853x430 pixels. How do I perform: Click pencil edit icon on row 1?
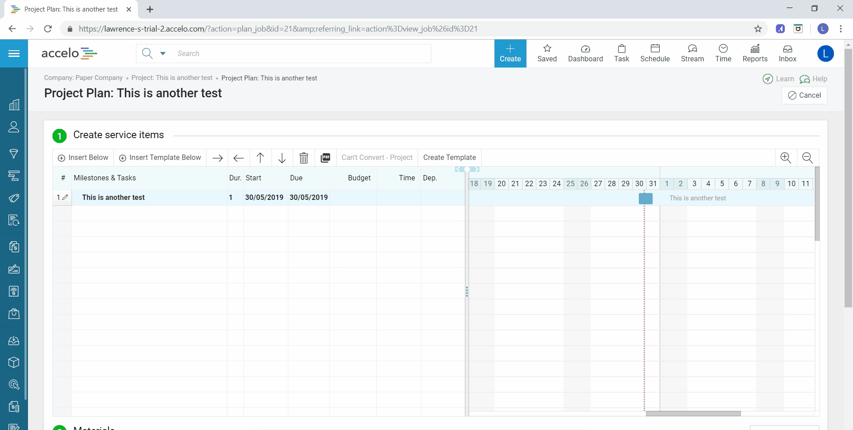pos(65,197)
